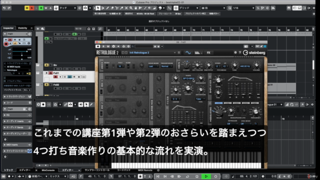
Task: Select the トラック tab at bottom left
Action: (8, 170)
